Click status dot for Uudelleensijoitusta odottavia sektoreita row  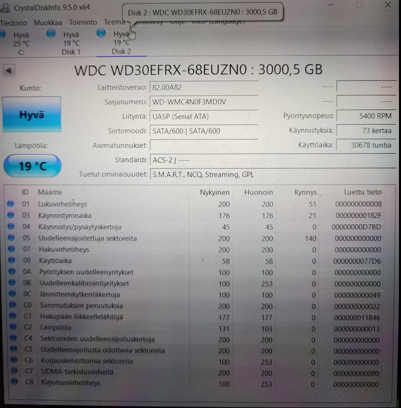point(14,349)
